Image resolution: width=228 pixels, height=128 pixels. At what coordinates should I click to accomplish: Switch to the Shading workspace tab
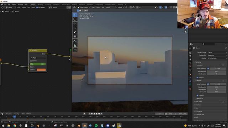[x=74, y=5]
